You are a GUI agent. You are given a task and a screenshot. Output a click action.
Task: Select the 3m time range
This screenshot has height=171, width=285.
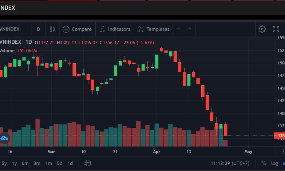pos(37,163)
